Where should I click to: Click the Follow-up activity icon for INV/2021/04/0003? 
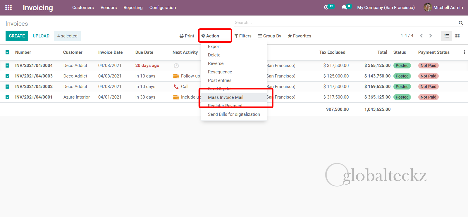tap(176, 76)
